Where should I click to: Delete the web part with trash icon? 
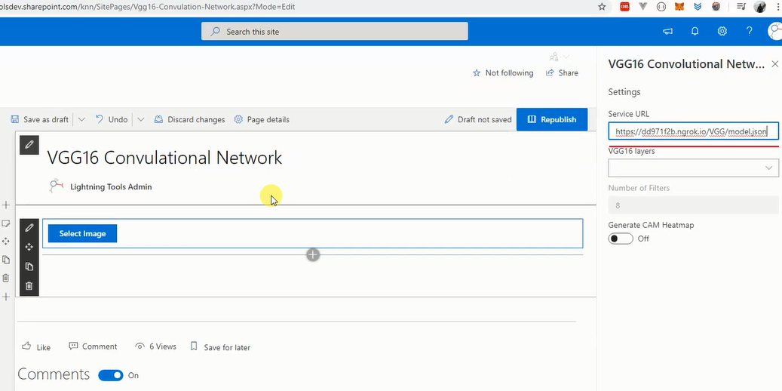(x=29, y=286)
